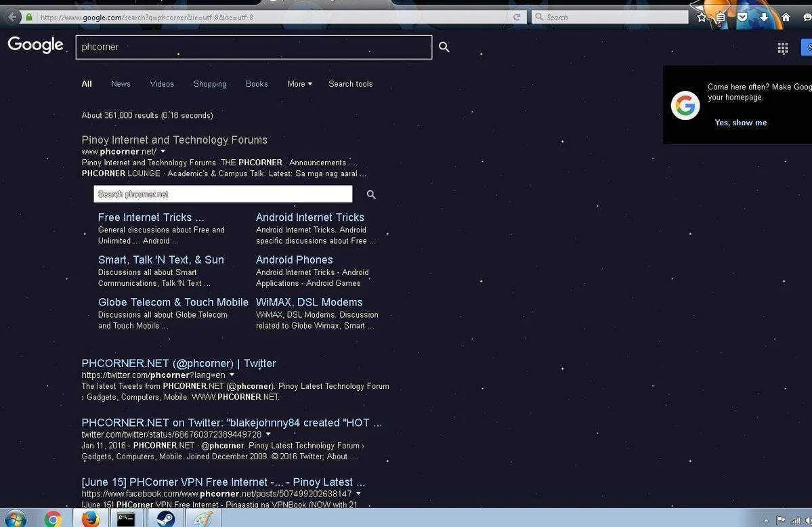The height and width of the screenshot is (527, 812).
Task: Open Android Phones sitelink
Action: point(294,259)
